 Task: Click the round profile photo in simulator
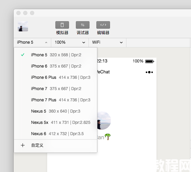point(104,120)
